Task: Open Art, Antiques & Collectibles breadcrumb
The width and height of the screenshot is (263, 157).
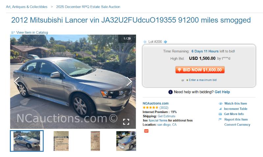Action: [27, 7]
